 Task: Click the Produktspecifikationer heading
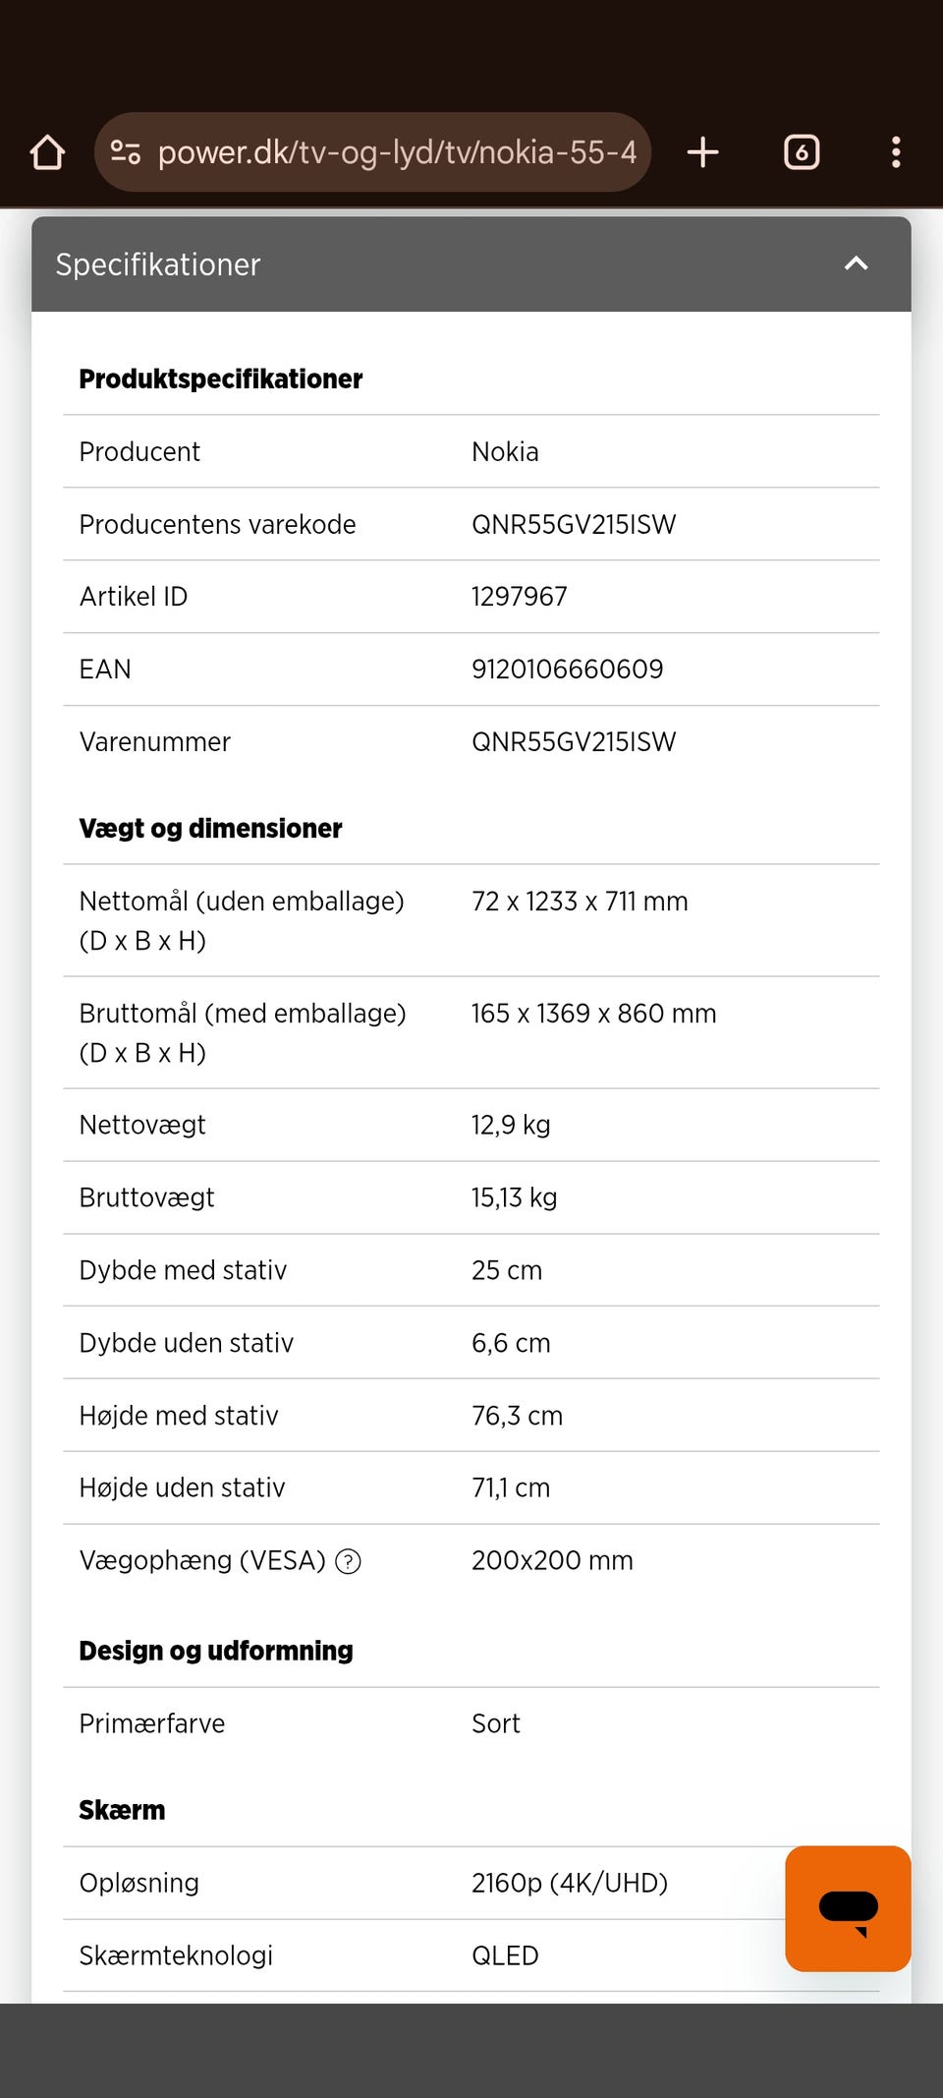220,379
